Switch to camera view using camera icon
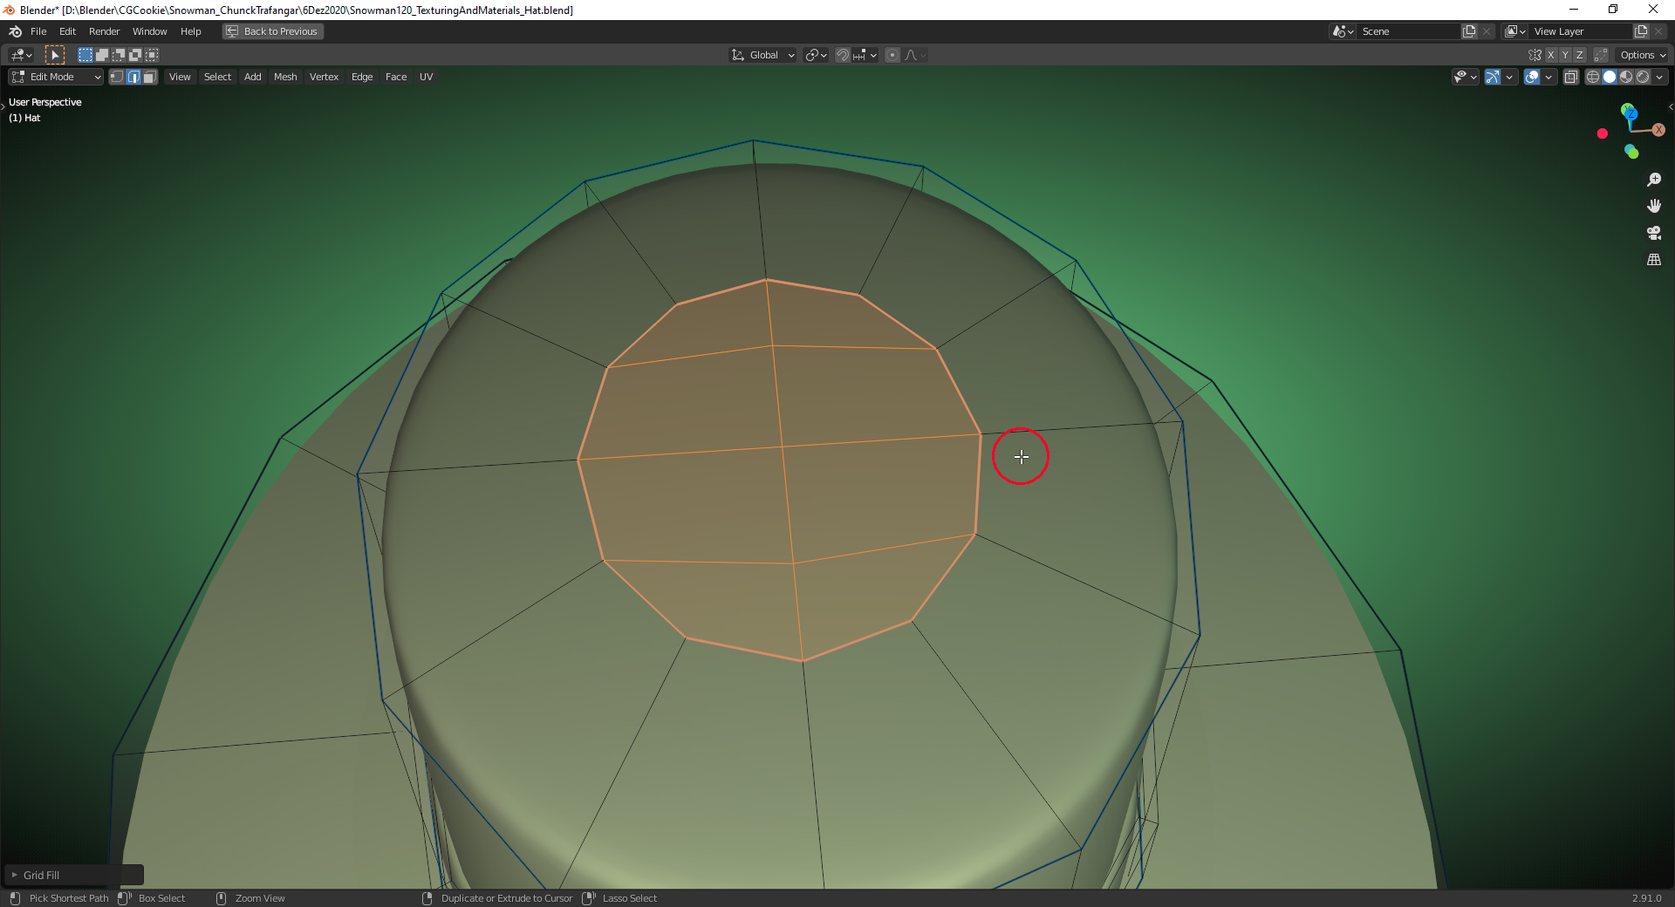1675x907 pixels. pos(1655,233)
